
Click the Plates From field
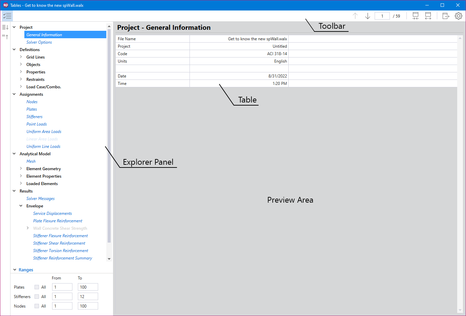[x=62, y=287]
